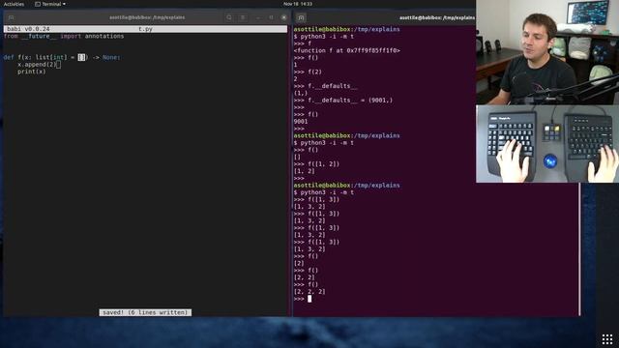This screenshot has height=348, width=619.
Task: Click the keyboard camera overlay
Action: pyautogui.click(x=547, y=144)
